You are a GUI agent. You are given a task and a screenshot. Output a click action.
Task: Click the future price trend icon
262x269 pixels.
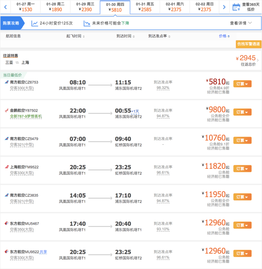click(x=87, y=23)
